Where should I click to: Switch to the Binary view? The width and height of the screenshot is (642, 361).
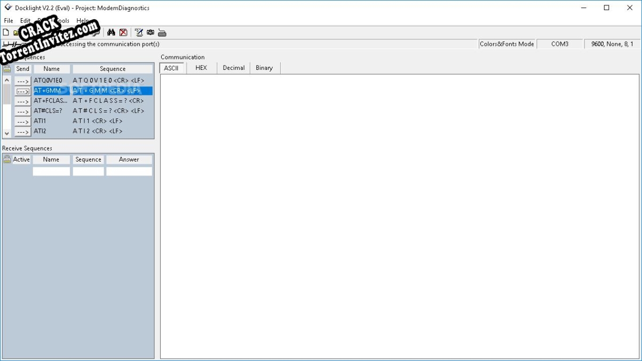264,68
